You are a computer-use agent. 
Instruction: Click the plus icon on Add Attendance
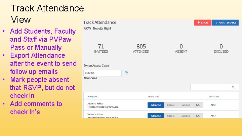(x=216, y=22)
